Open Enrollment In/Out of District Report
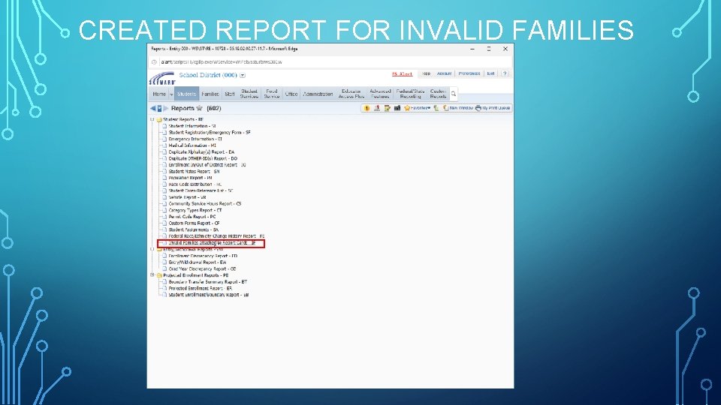Screen dimensions: 721x405 207,165
